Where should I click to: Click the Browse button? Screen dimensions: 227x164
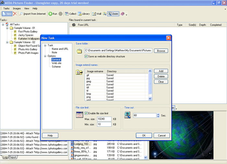click(161, 51)
